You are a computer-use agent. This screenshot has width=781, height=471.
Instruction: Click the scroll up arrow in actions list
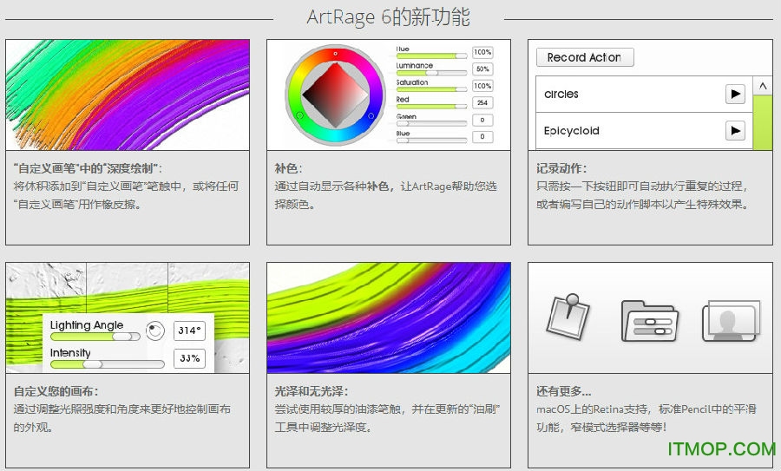pyautogui.click(x=763, y=86)
